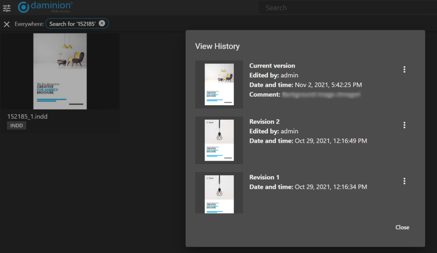Image resolution: width=437 pixels, height=253 pixels.
Task: Open the filter settings sliders icon
Action: click(x=7, y=8)
